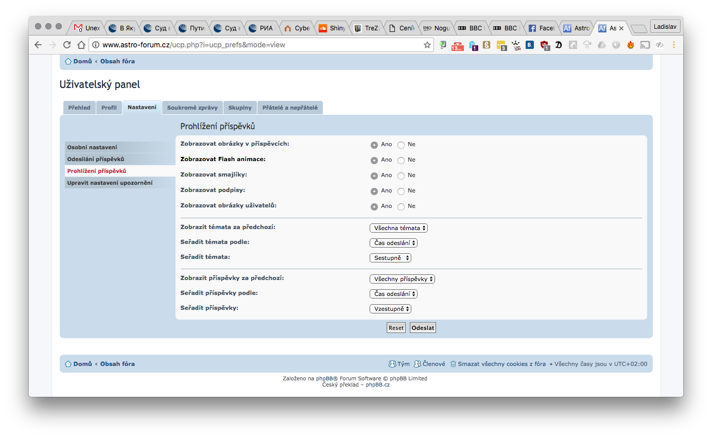Switch to the Gmail browser tab
The width and height of the screenshot is (712, 438).
click(x=86, y=28)
